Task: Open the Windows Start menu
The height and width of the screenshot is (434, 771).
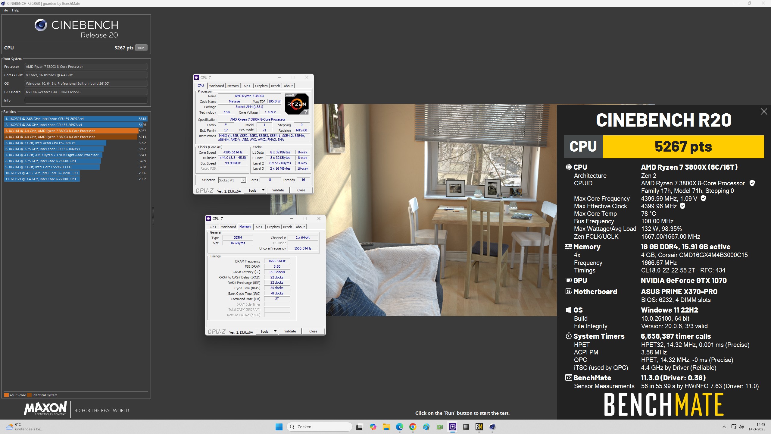Action: [279, 427]
